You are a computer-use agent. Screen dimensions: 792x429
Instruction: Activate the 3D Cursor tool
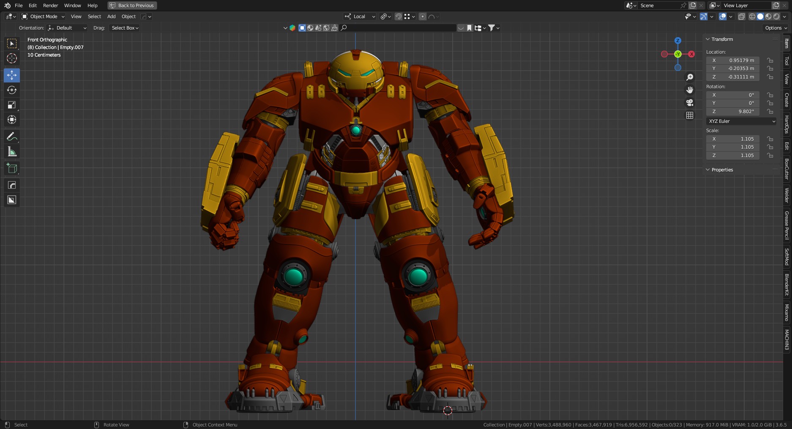(12, 58)
